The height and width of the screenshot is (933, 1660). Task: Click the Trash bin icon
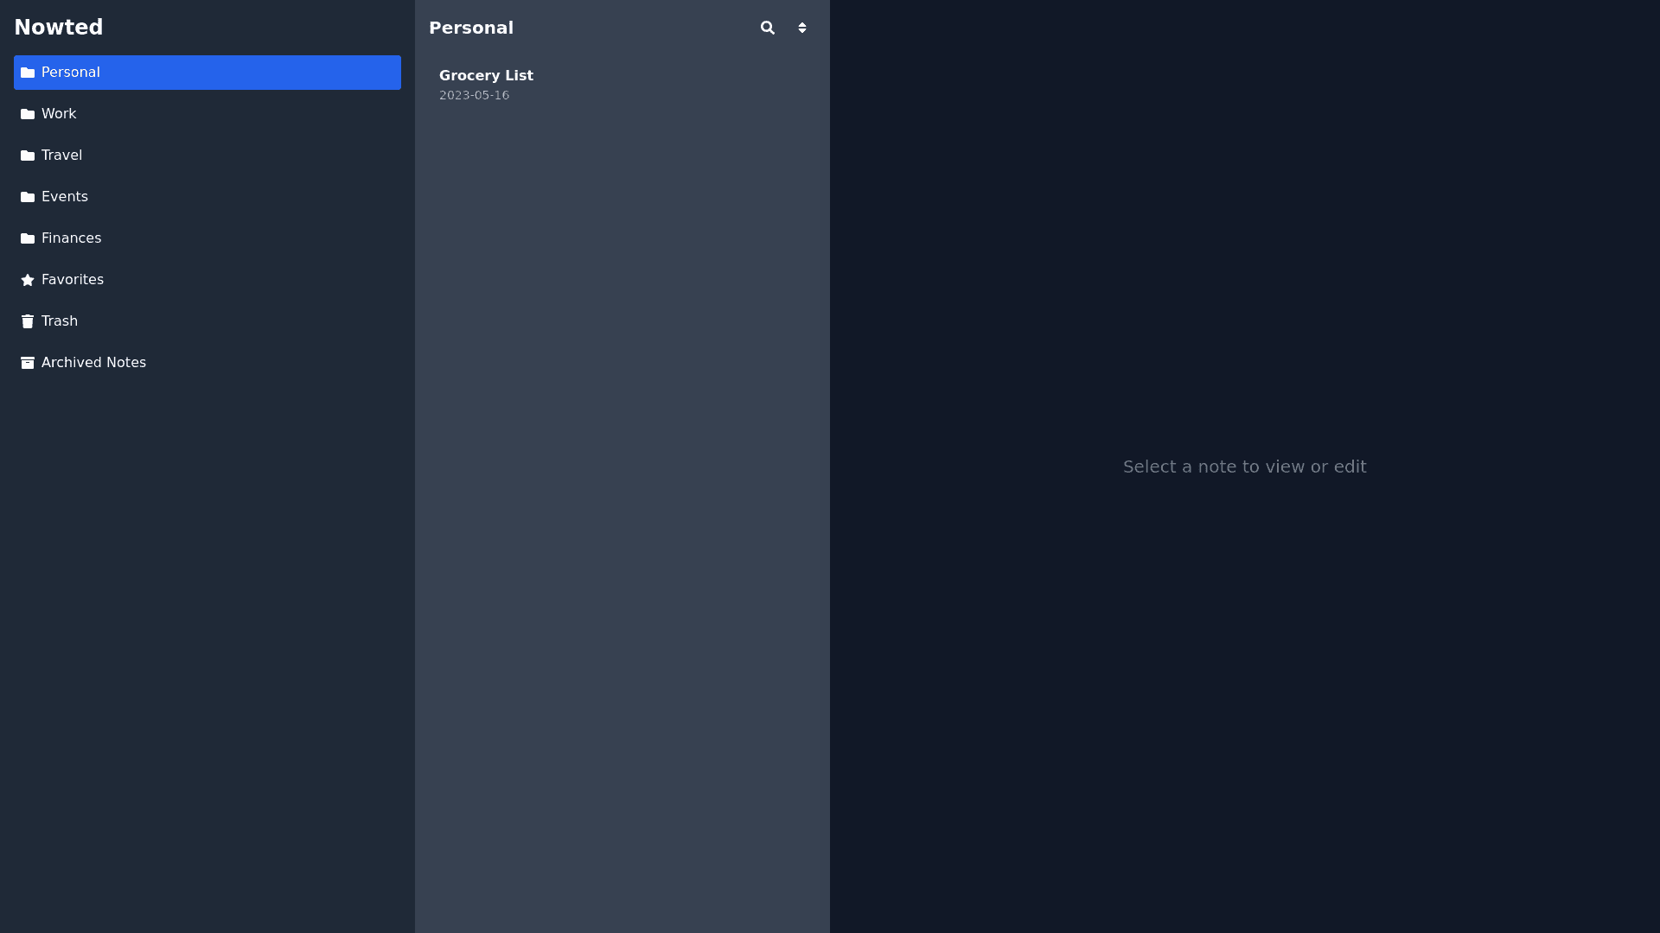pyautogui.click(x=28, y=321)
